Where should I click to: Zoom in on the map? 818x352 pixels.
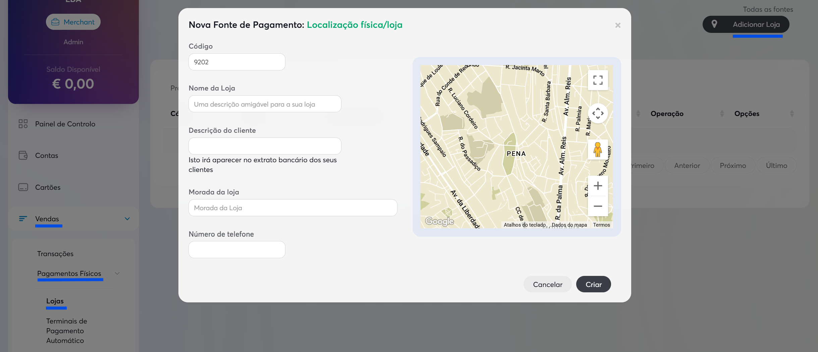click(x=598, y=186)
